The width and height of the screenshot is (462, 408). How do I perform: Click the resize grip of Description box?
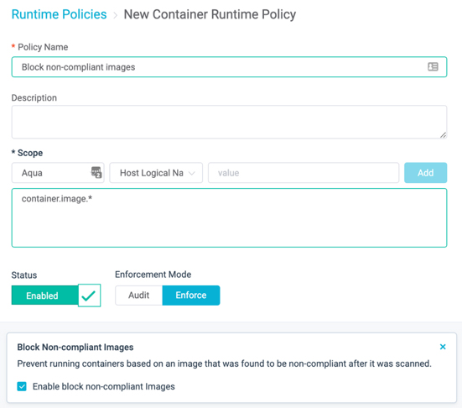(x=443, y=135)
